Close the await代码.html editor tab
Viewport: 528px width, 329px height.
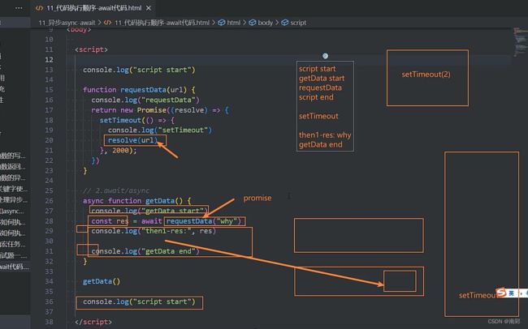click(x=149, y=8)
